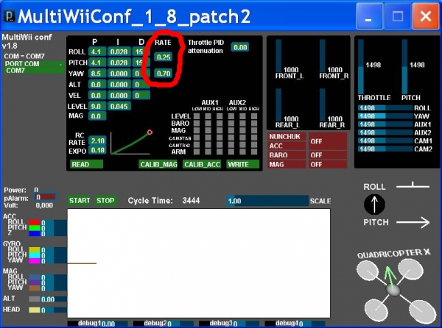Select the MAG P value field
Viewport: 442px width, 328px height.
tap(97, 116)
